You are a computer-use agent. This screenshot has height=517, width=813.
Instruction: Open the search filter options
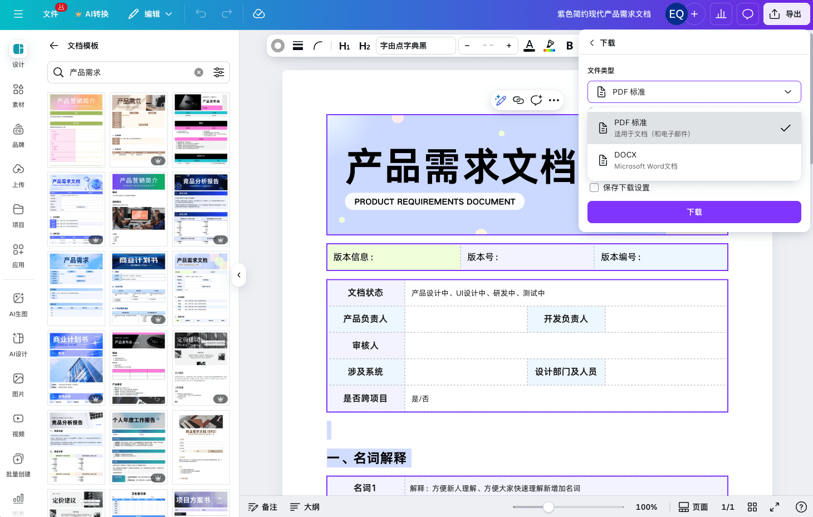coord(219,72)
